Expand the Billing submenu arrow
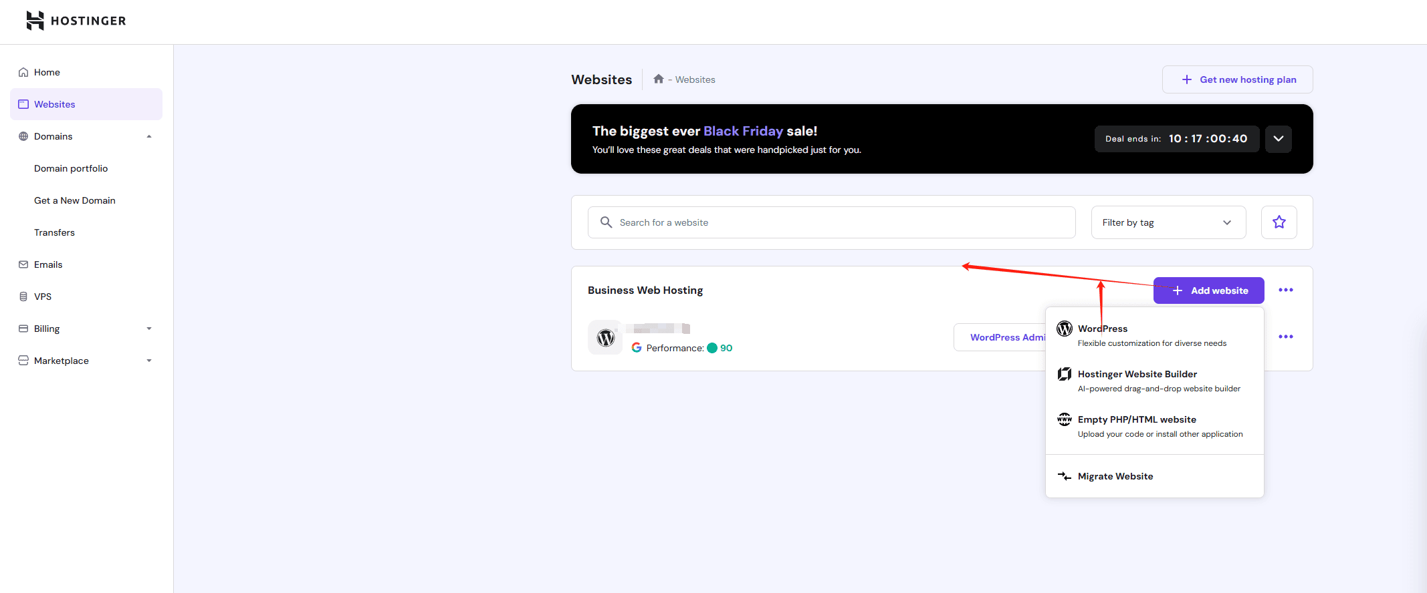 click(149, 329)
